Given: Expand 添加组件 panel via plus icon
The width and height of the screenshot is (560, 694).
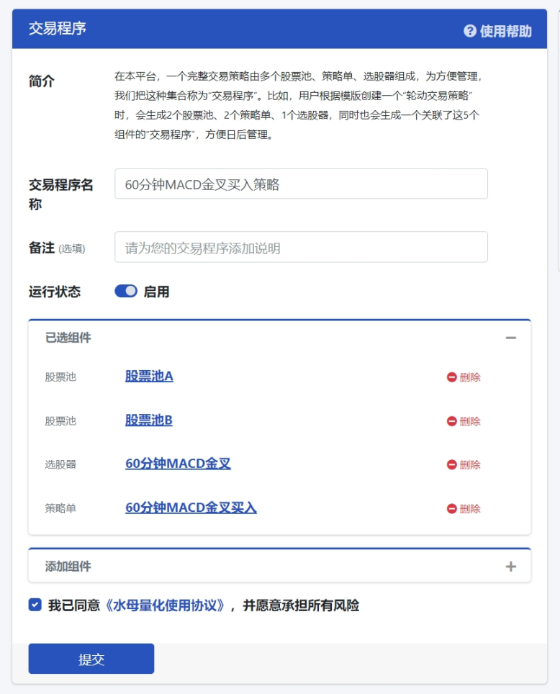Looking at the screenshot, I should pyautogui.click(x=510, y=567).
